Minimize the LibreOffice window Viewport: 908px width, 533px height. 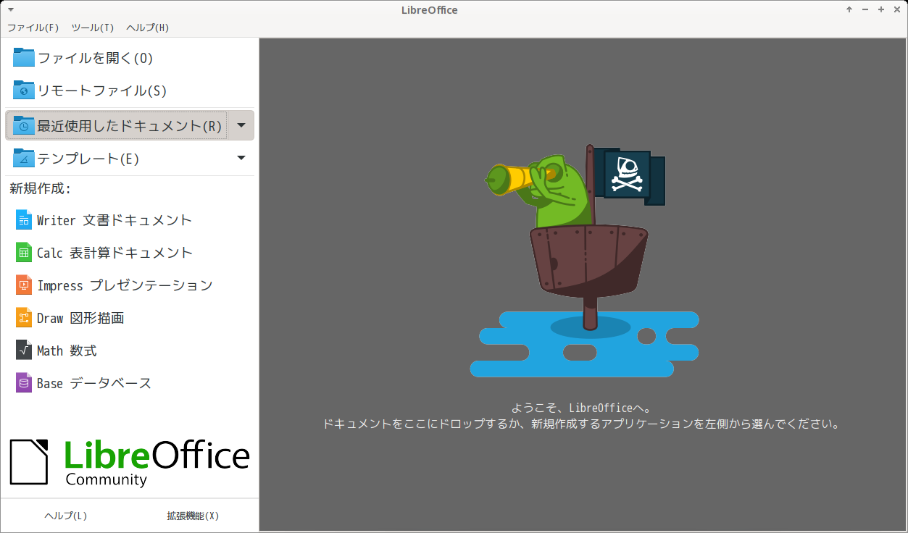[x=865, y=9]
